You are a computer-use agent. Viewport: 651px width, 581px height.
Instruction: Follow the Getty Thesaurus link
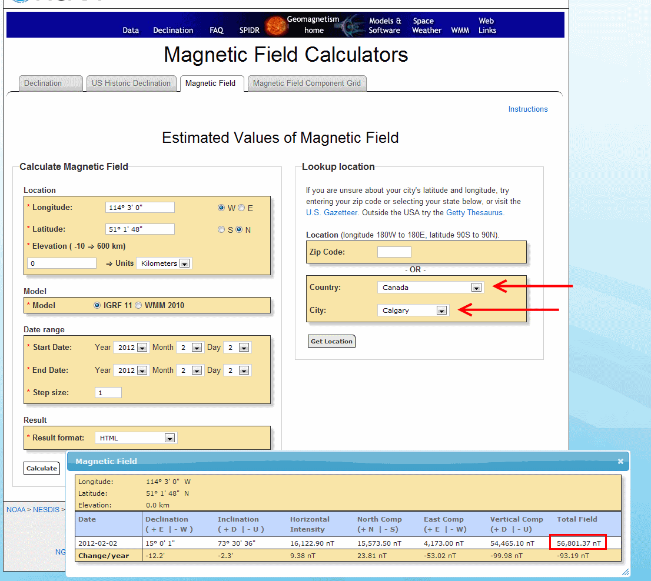pos(474,213)
